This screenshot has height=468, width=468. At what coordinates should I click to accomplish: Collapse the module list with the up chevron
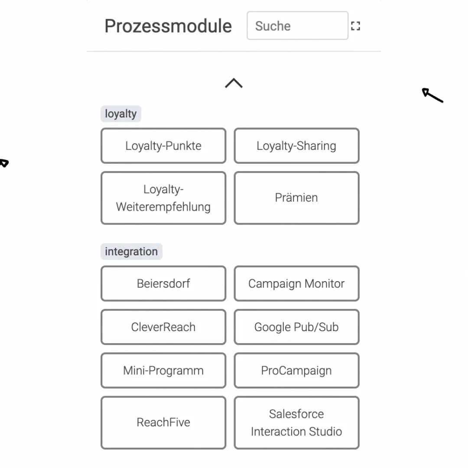pos(234,83)
